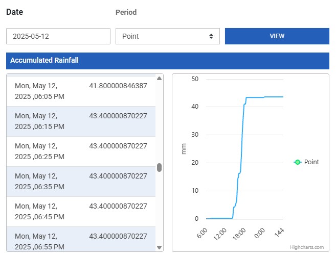The width and height of the screenshot is (336, 256).
Task: Click the scroll down arrow in rainfall list
Action: [159, 247]
